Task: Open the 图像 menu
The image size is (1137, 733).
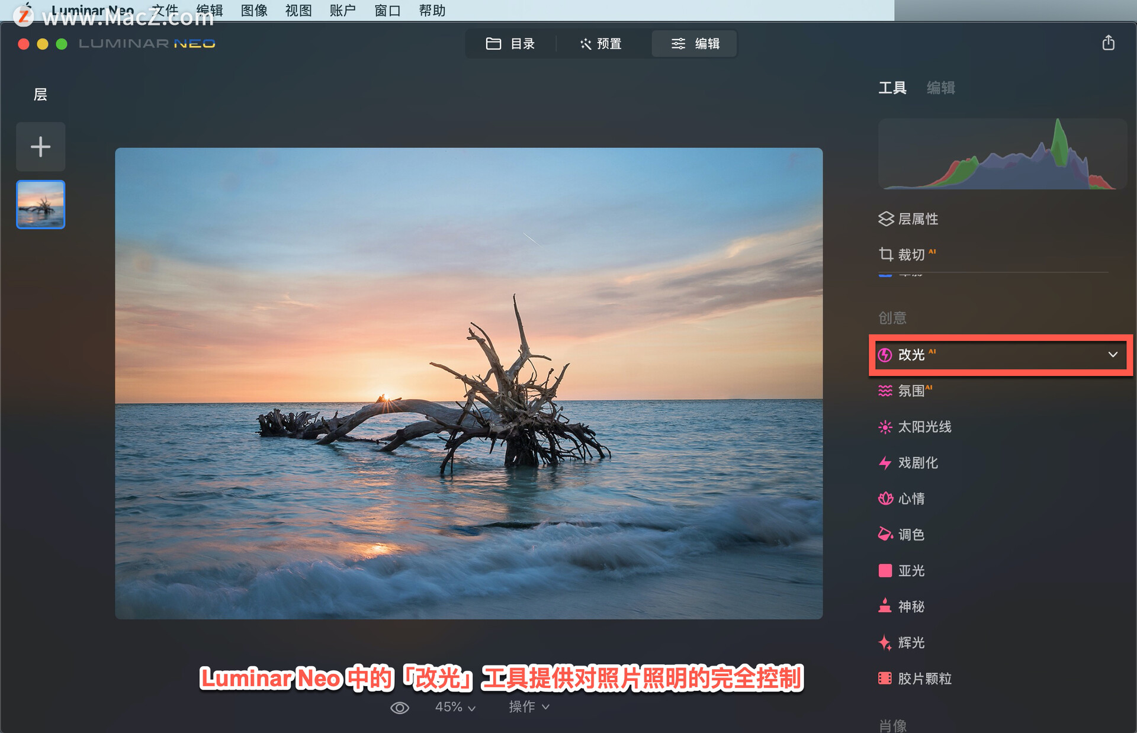Action: click(254, 11)
